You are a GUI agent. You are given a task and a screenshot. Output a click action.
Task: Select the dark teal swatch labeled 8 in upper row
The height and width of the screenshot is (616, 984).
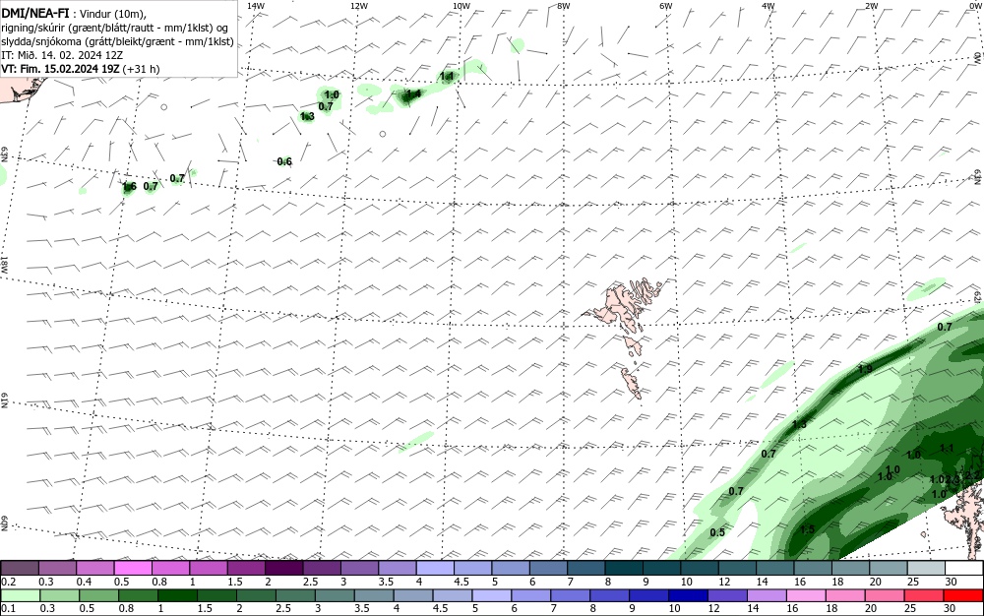(625, 569)
